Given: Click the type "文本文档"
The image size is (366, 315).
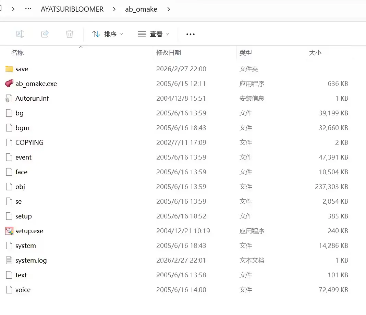Looking at the screenshot, I should click(252, 260).
